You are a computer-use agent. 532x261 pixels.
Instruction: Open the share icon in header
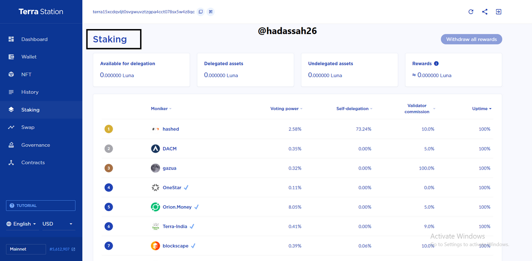[485, 12]
